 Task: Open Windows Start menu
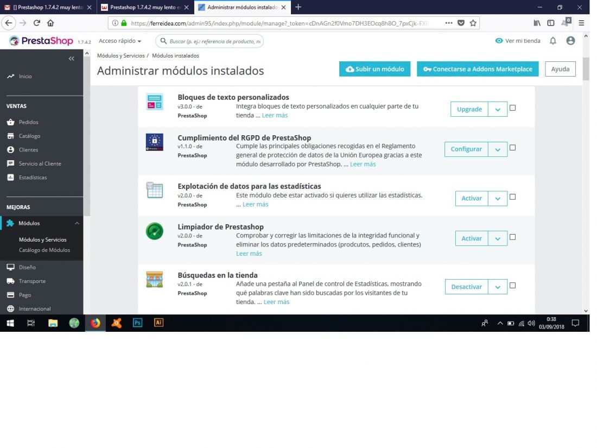[10, 323]
